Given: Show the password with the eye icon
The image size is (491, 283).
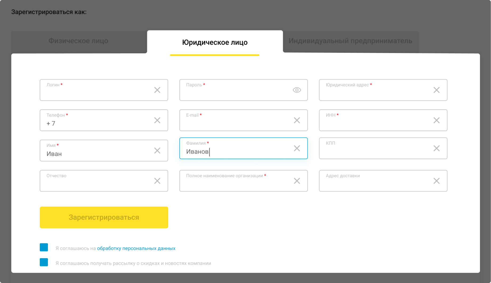Looking at the screenshot, I should pos(297,90).
